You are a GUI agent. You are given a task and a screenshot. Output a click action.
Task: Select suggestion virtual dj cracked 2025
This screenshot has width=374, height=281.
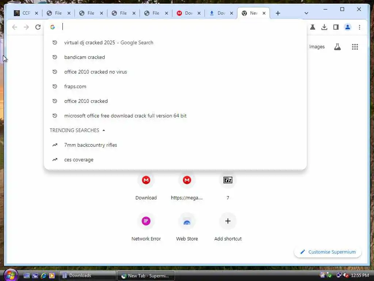pyautogui.click(x=175, y=42)
